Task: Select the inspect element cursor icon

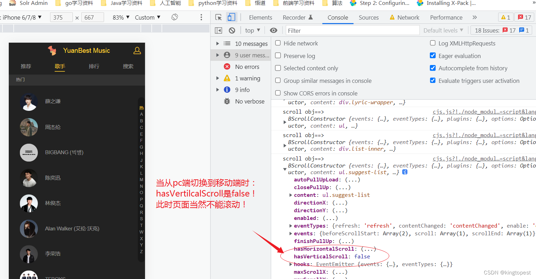Action: click(x=218, y=17)
